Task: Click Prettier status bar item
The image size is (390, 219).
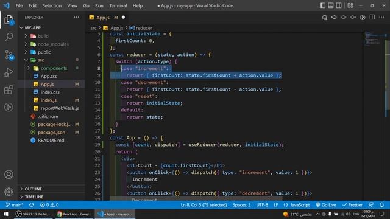Action: coord(352,205)
